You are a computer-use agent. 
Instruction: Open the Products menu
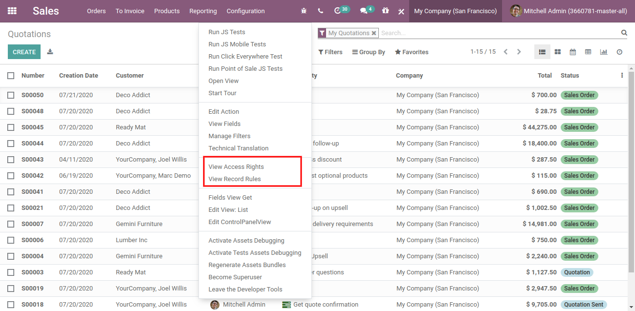167,11
